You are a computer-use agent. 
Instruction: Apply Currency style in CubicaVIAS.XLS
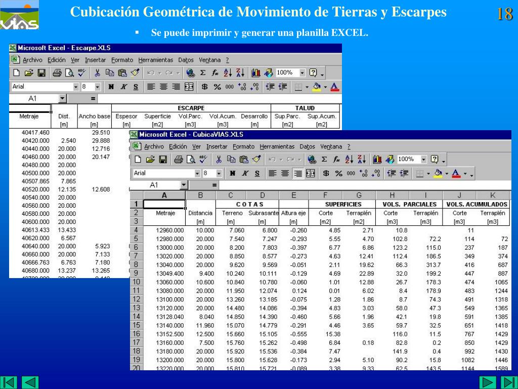pos(326,173)
